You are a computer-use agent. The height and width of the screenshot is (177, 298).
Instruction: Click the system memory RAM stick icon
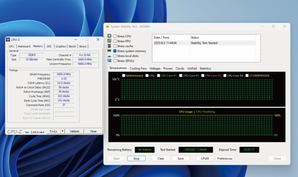coord(109,51)
